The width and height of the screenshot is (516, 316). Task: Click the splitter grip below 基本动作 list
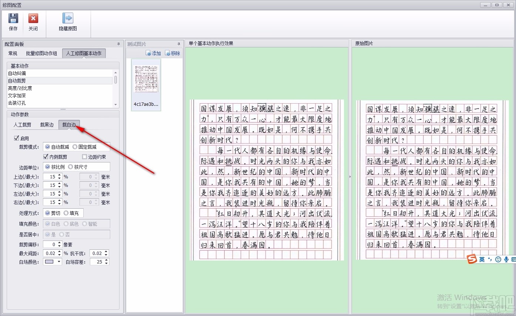point(63,109)
